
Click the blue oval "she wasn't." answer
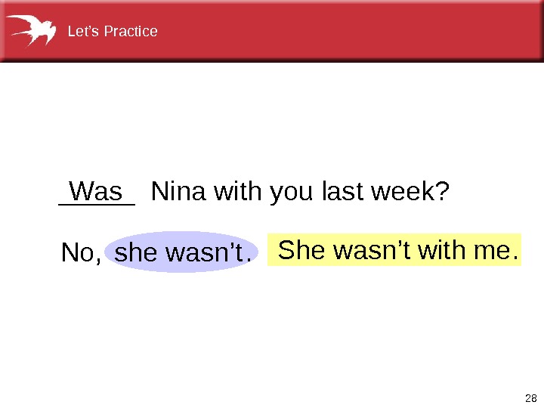point(181,252)
